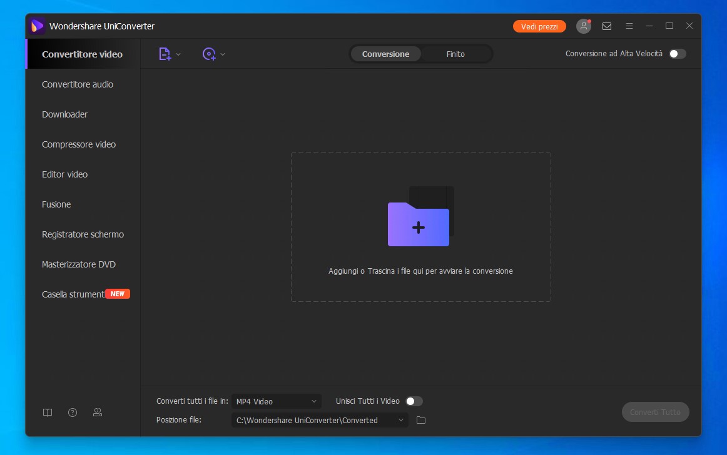Open Compressore video section
The image size is (727, 455).
click(79, 144)
